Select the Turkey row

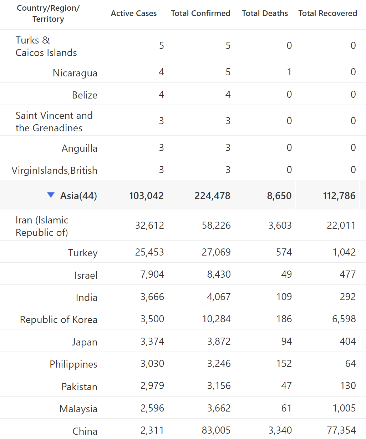coord(183,252)
